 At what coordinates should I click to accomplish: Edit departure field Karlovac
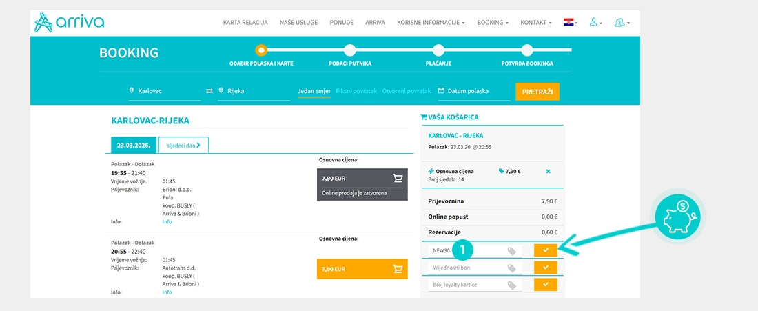pyautogui.click(x=165, y=91)
